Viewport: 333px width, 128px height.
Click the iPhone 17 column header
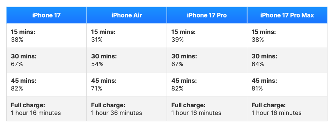click(x=47, y=15)
